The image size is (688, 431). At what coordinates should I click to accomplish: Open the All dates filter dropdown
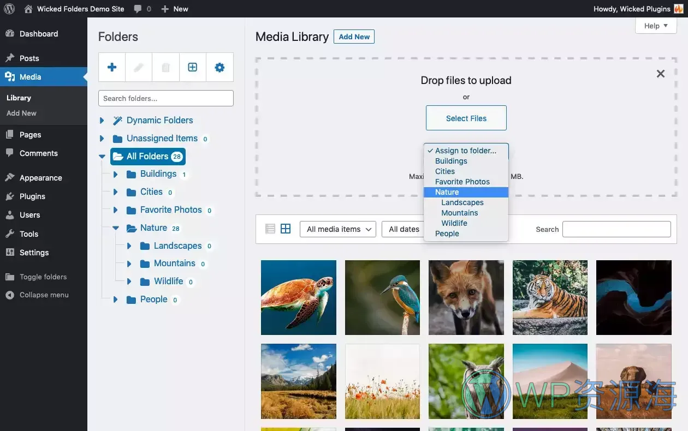(405, 229)
